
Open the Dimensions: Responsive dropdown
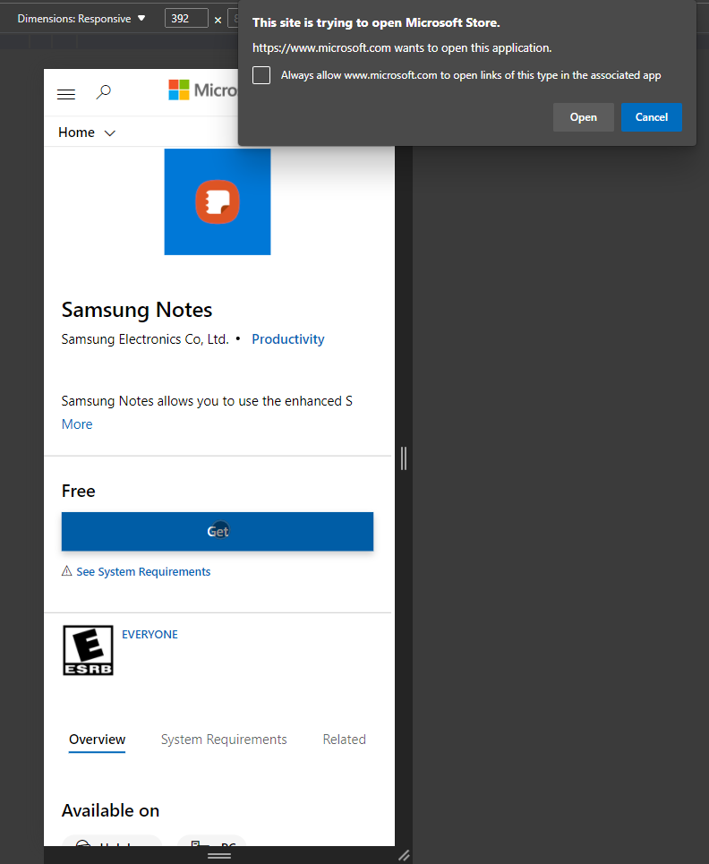(81, 19)
